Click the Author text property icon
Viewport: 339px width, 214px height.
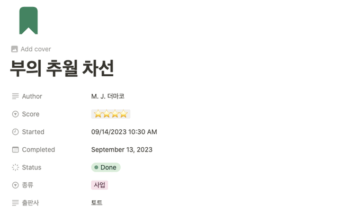[x=15, y=96]
